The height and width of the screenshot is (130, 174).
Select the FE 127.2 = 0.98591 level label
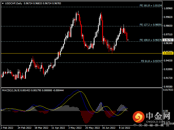point(151,25)
